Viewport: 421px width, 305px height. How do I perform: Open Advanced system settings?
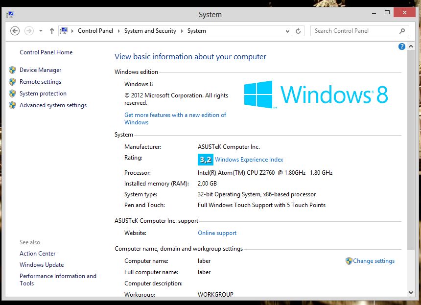53,105
